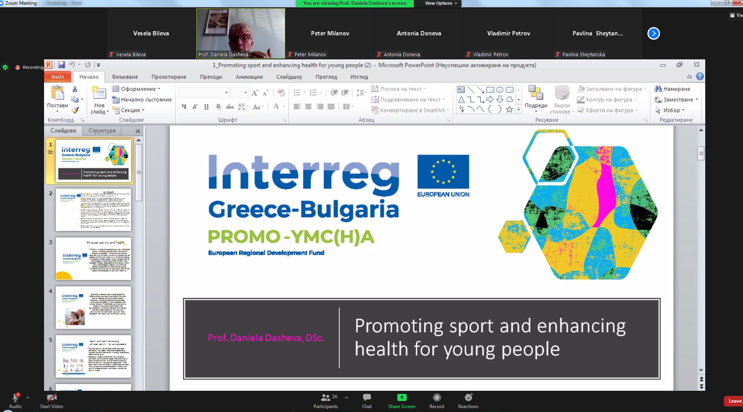Click the Подреди arrange icon

tap(536, 93)
